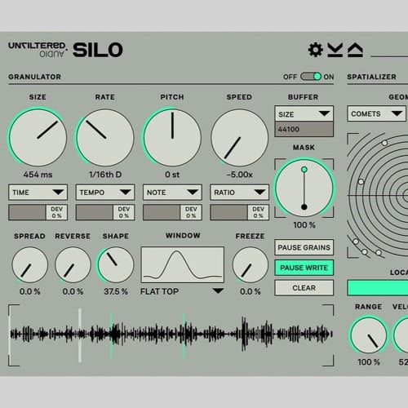This screenshot has height=408, width=408.
Task: Click the MASK XY control knob
Action: click(304, 188)
